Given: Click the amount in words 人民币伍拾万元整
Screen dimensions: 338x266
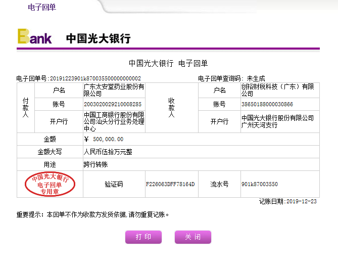Looking at the screenshot, I should click(108, 152).
